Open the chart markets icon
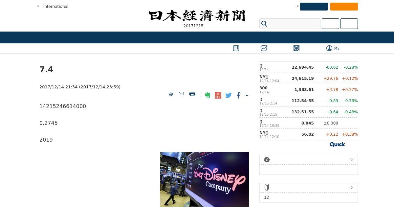This screenshot has width=394, height=207. click(x=264, y=48)
